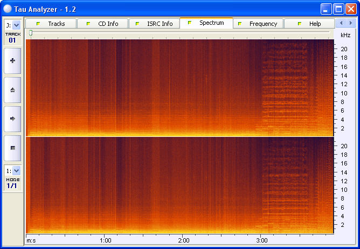This screenshot has width=360, height=249.
Task: Open the CD Info tab
Action: click(102, 24)
